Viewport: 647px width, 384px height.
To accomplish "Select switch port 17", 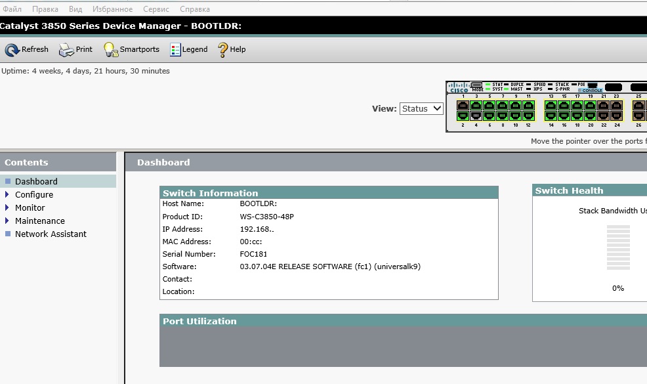I will tap(577, 105).
